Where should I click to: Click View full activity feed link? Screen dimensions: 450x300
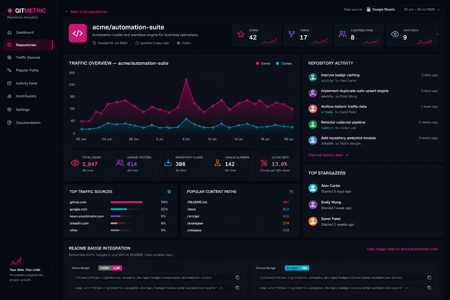(x=328, y=155)
